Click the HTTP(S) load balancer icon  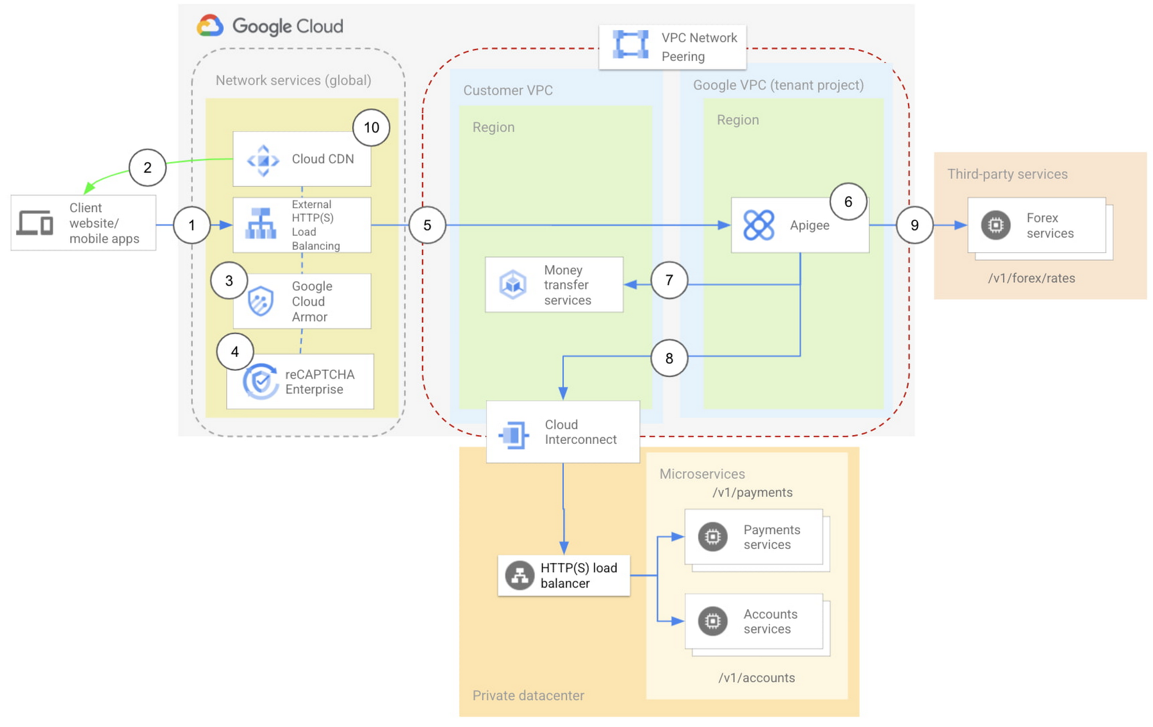pyautogui.click(x=519, y=575)
